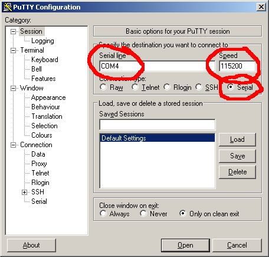Collapse the Window tree node
269x257 pixels.
13,88
